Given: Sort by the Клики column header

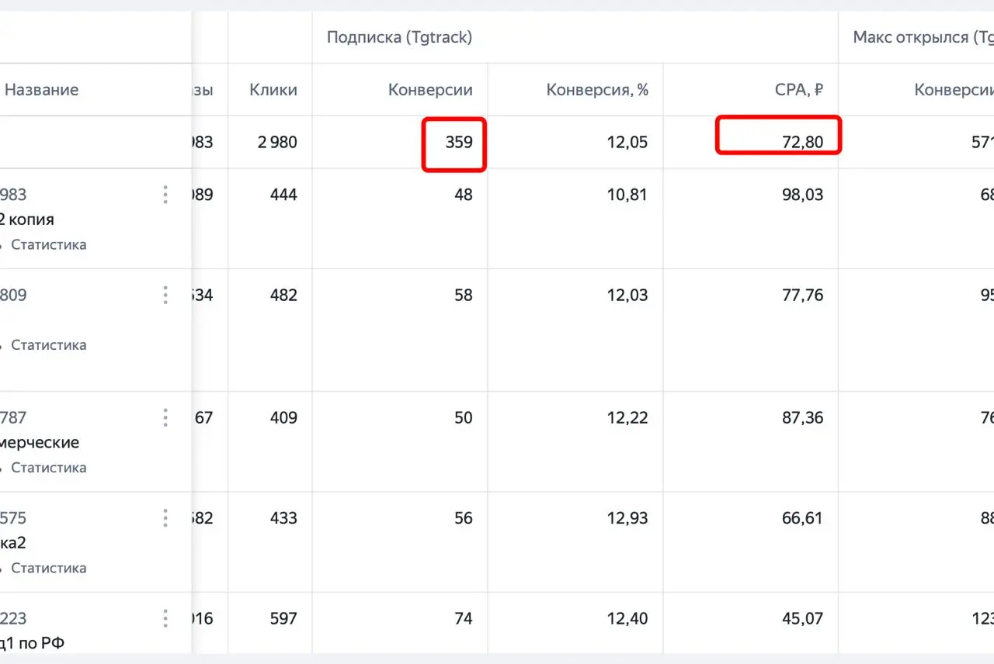Looking at the screenshot, I should pos(273,90).
